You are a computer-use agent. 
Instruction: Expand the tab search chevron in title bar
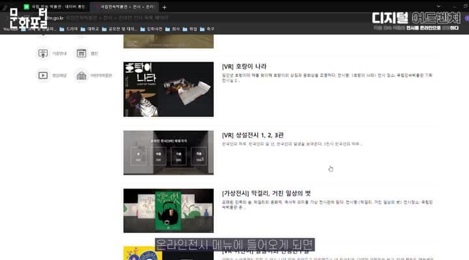point(438,6)
